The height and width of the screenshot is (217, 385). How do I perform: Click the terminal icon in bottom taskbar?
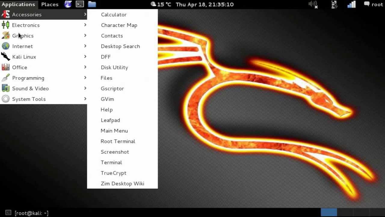(8, 213)
